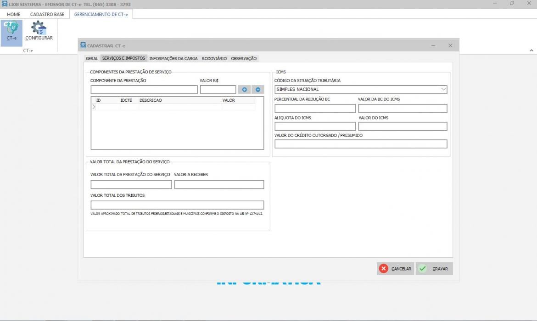Select the first grid row indicator arrow

click(94, 107)
